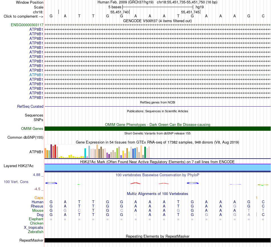Click the Scale label

pos(39,7)
